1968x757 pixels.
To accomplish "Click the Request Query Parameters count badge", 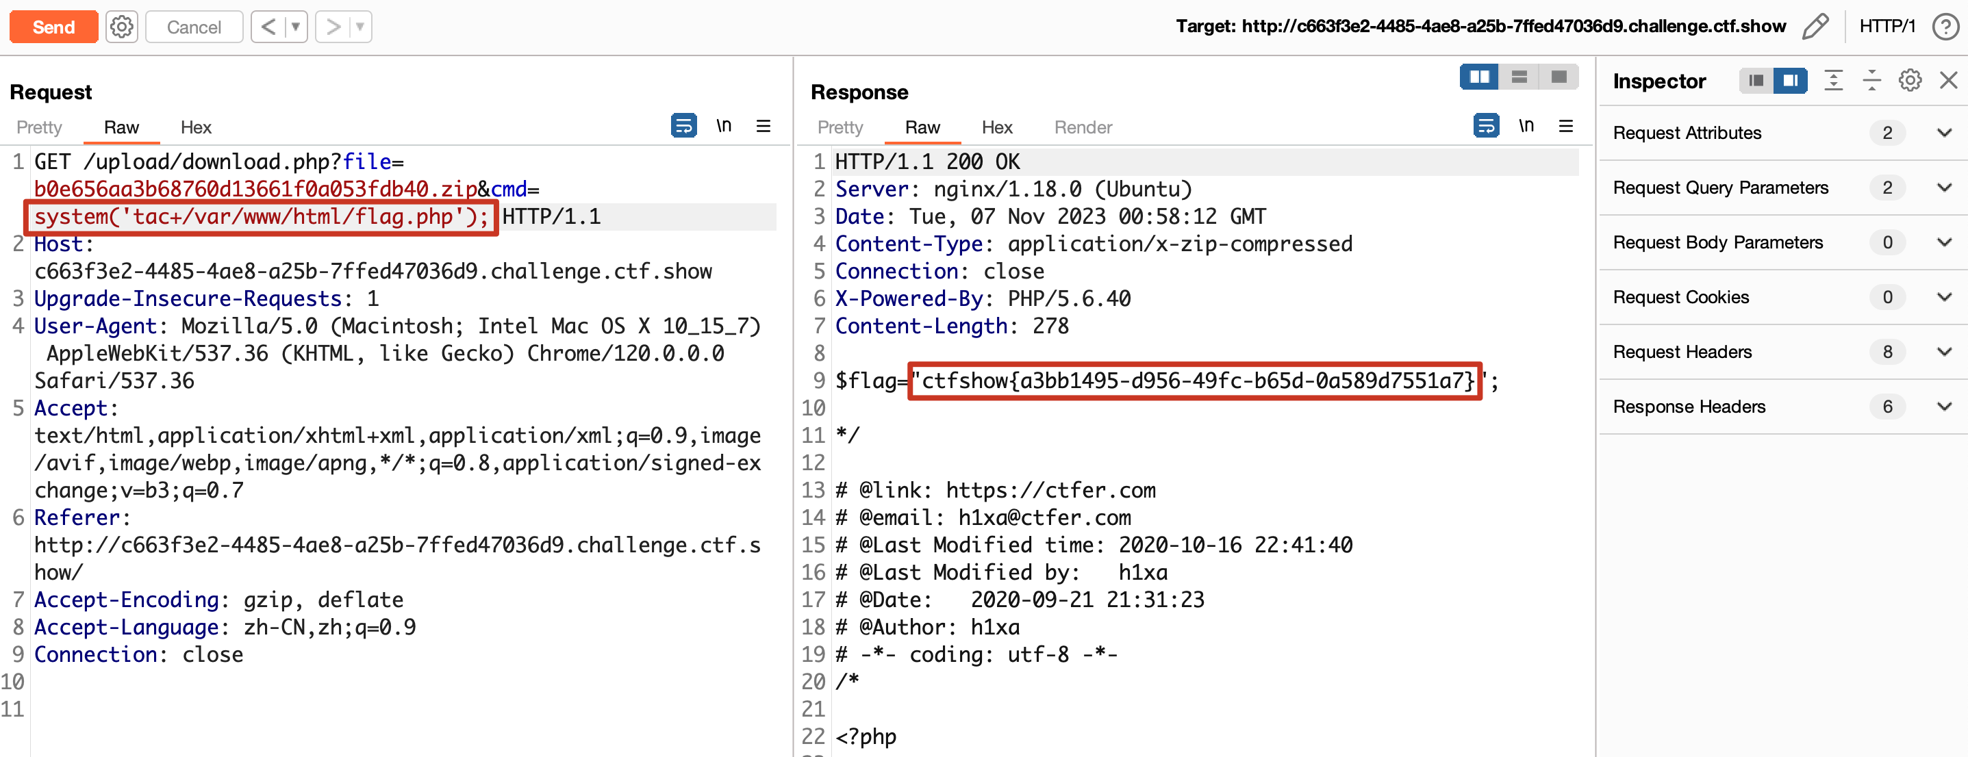I will (x=1887, y=188).
